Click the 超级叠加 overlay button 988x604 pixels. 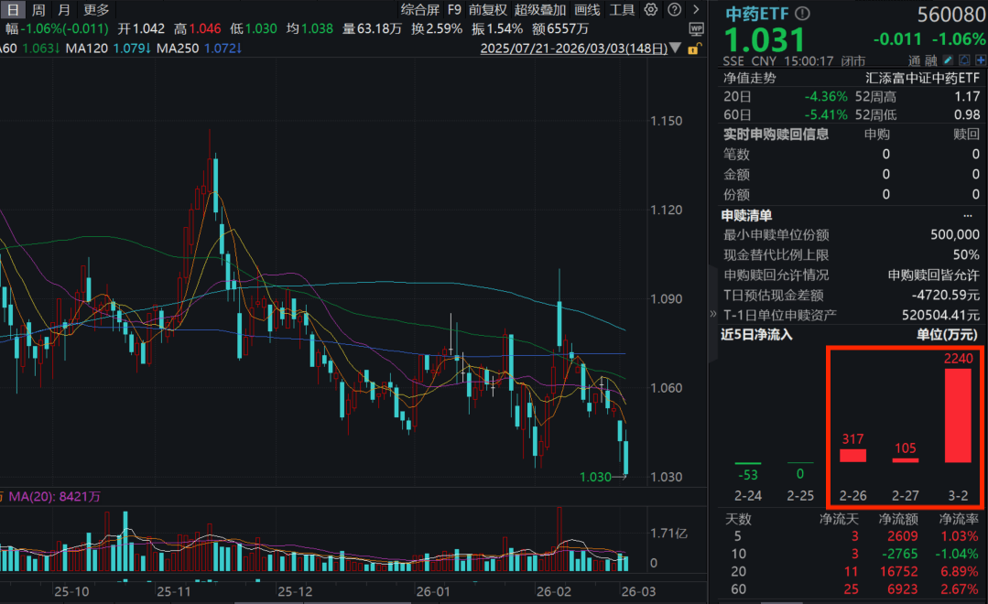click(x=540, y=10)
